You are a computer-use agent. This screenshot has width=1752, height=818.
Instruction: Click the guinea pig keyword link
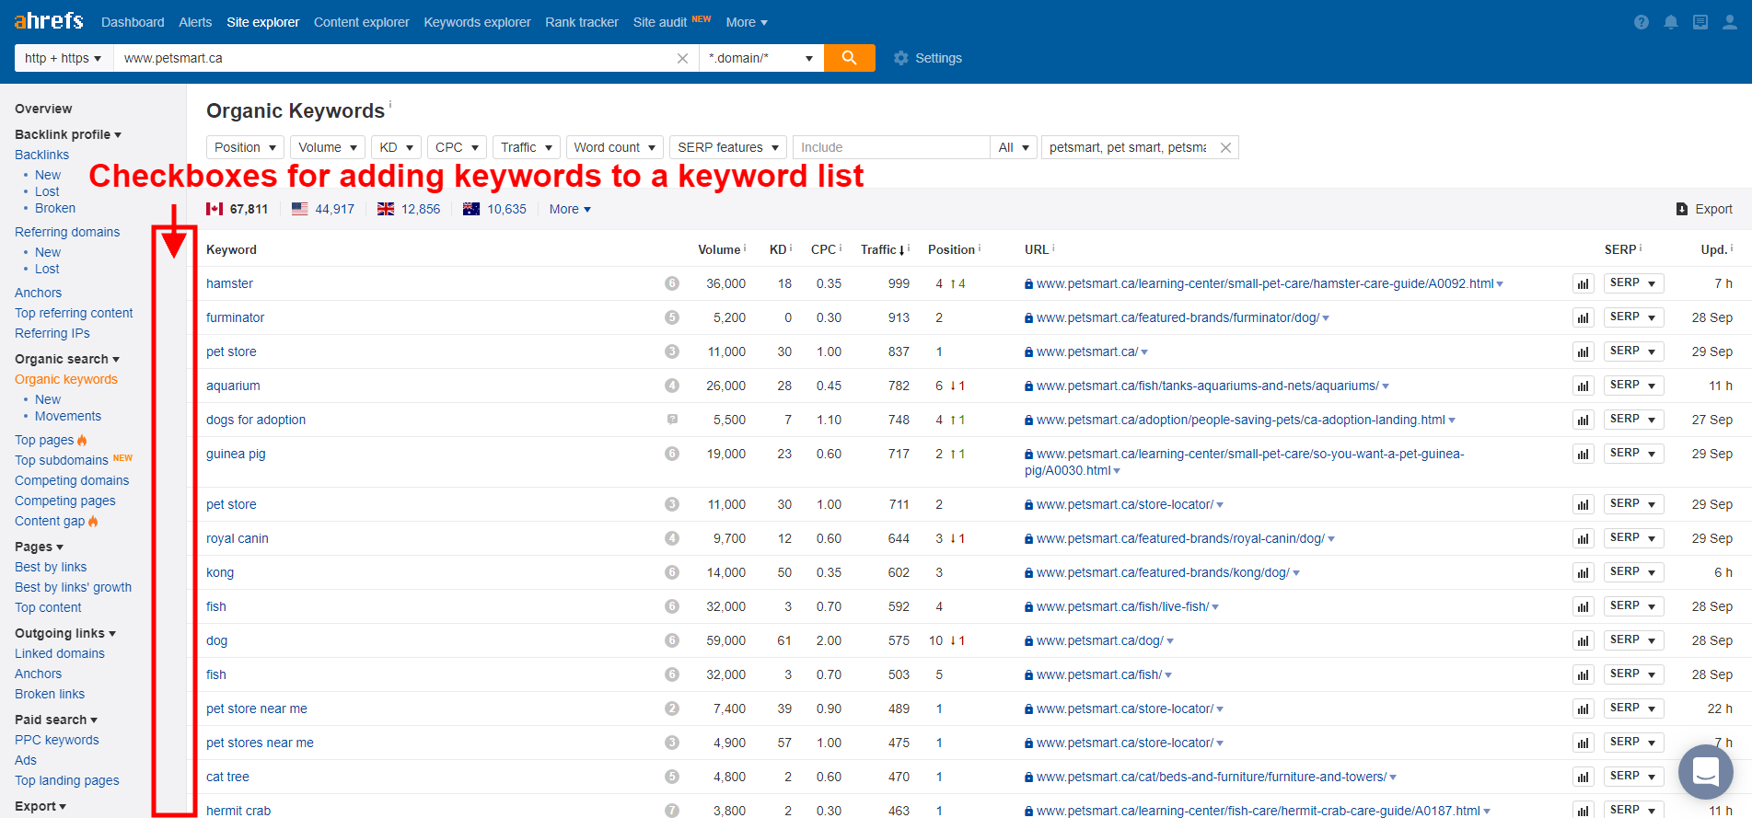236,454
